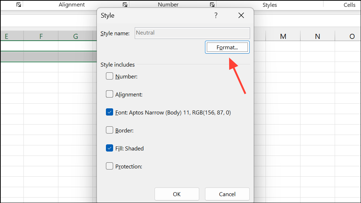Toggle the Protection checkbox
The width and height of the screenshot is (361, 203).
110,166
